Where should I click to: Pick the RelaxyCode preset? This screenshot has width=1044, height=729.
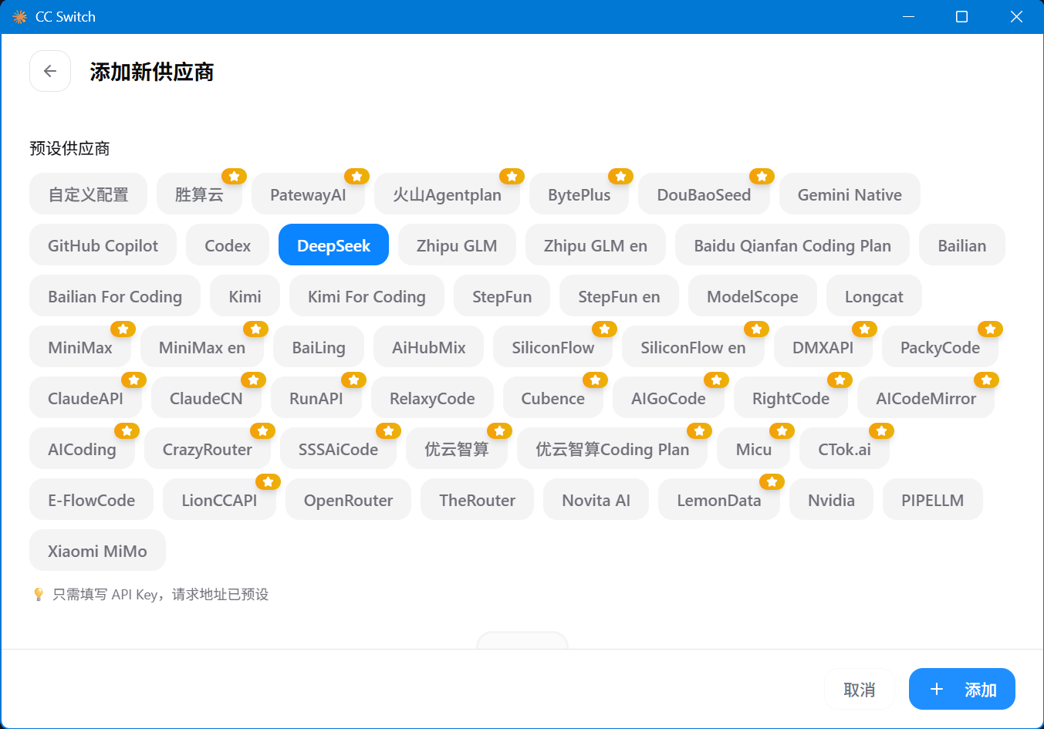click(x=432, y=397)
